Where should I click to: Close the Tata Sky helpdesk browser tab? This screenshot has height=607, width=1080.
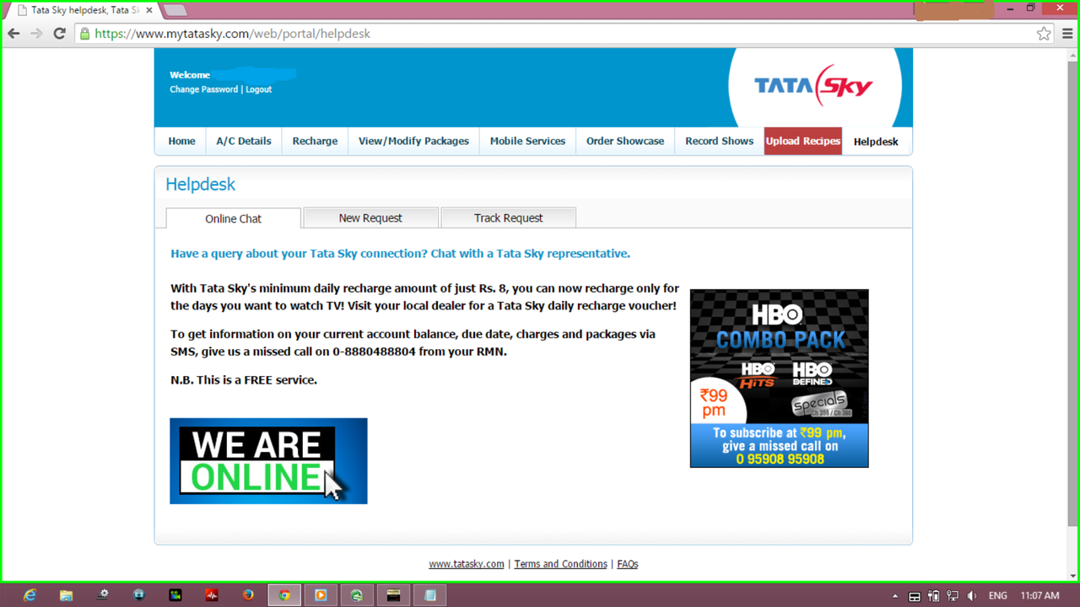[149, 10]
